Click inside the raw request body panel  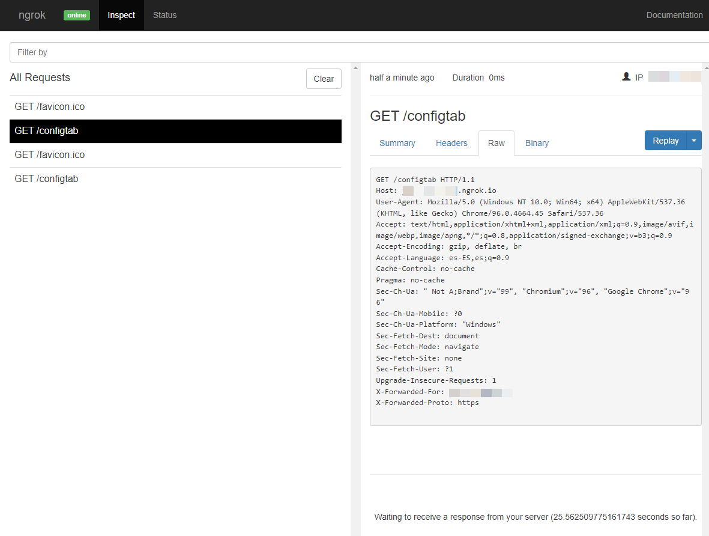tap(534, 294)
